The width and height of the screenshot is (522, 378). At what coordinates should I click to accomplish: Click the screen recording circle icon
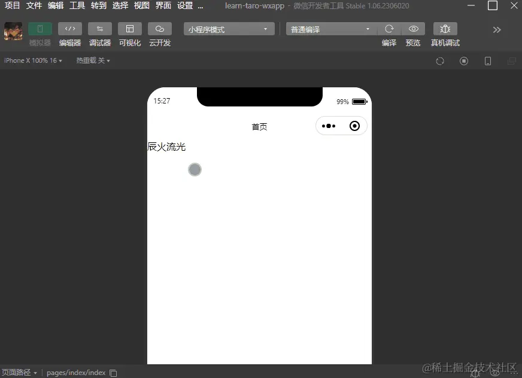click(464, 60)
